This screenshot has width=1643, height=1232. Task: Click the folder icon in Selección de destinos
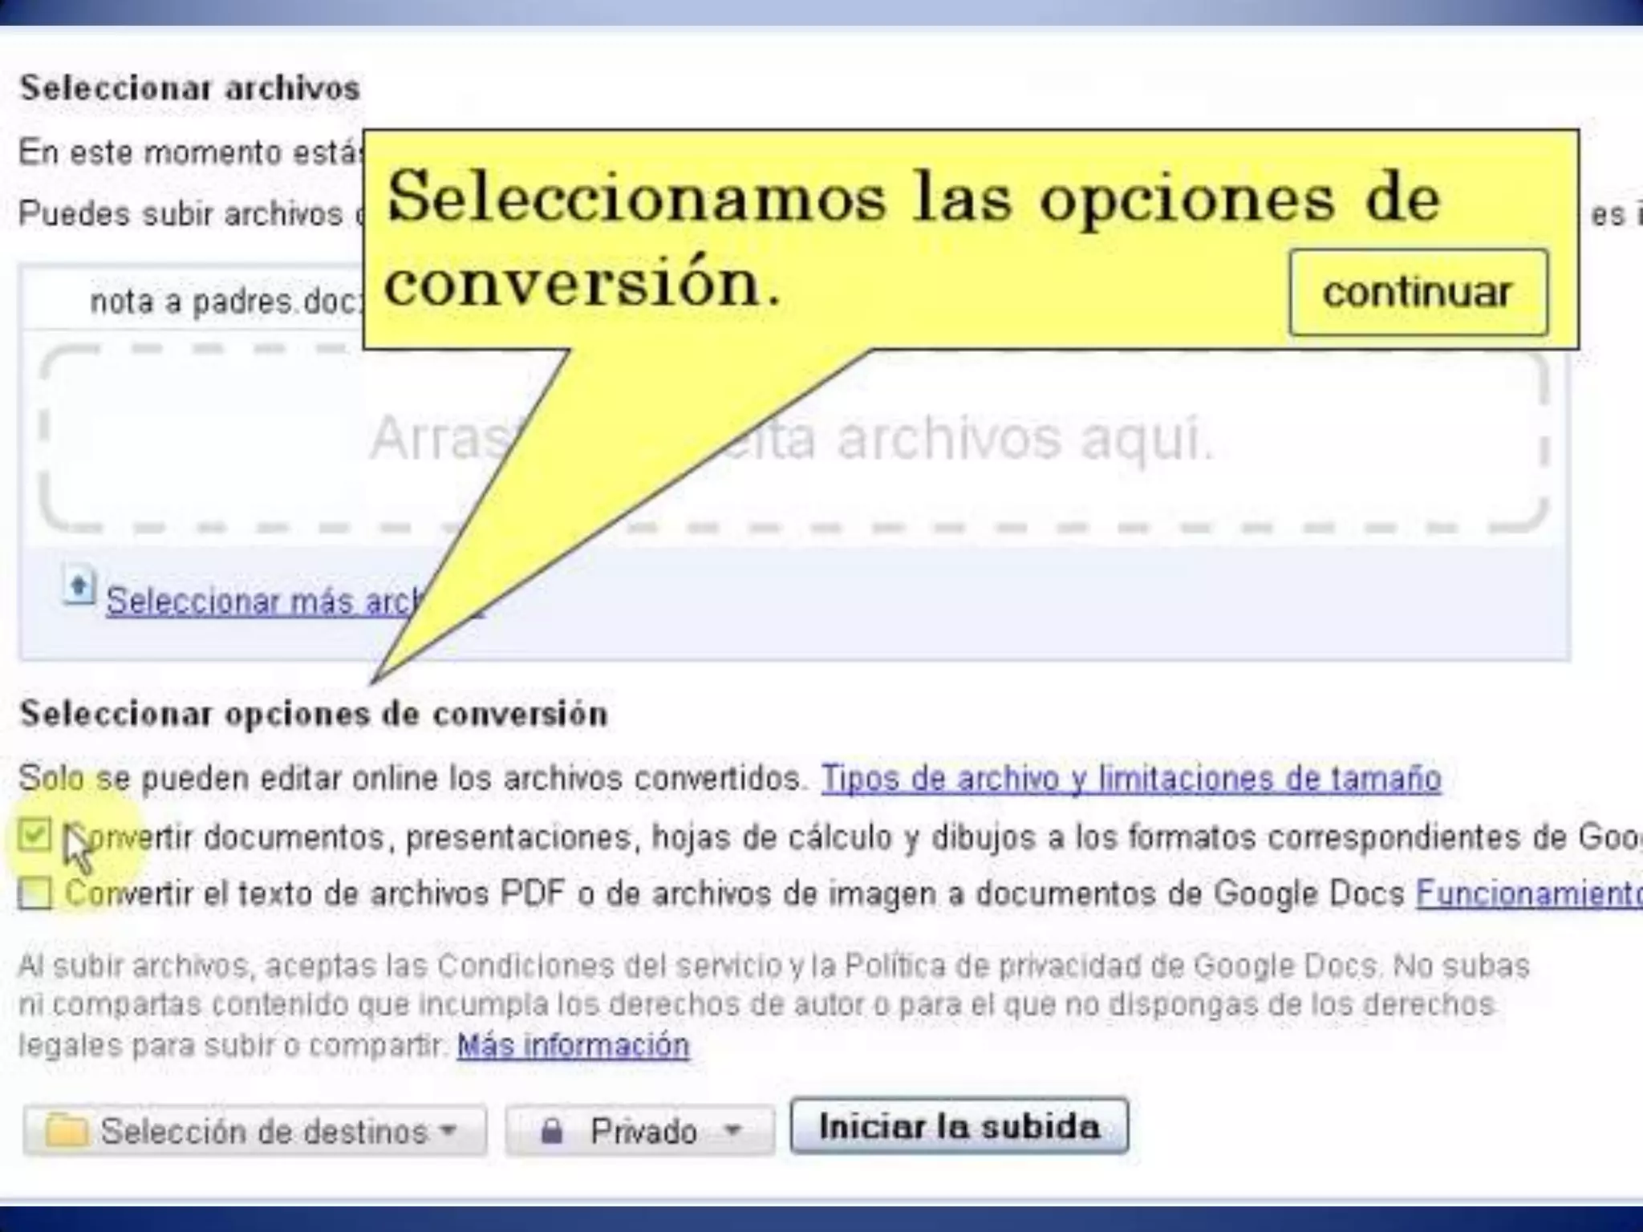(x=66, y=1131)
